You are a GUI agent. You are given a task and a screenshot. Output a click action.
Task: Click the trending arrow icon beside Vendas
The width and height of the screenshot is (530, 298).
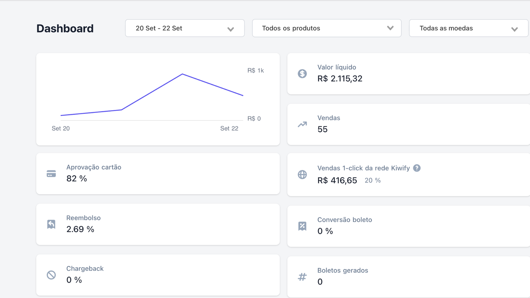[302, 124]
